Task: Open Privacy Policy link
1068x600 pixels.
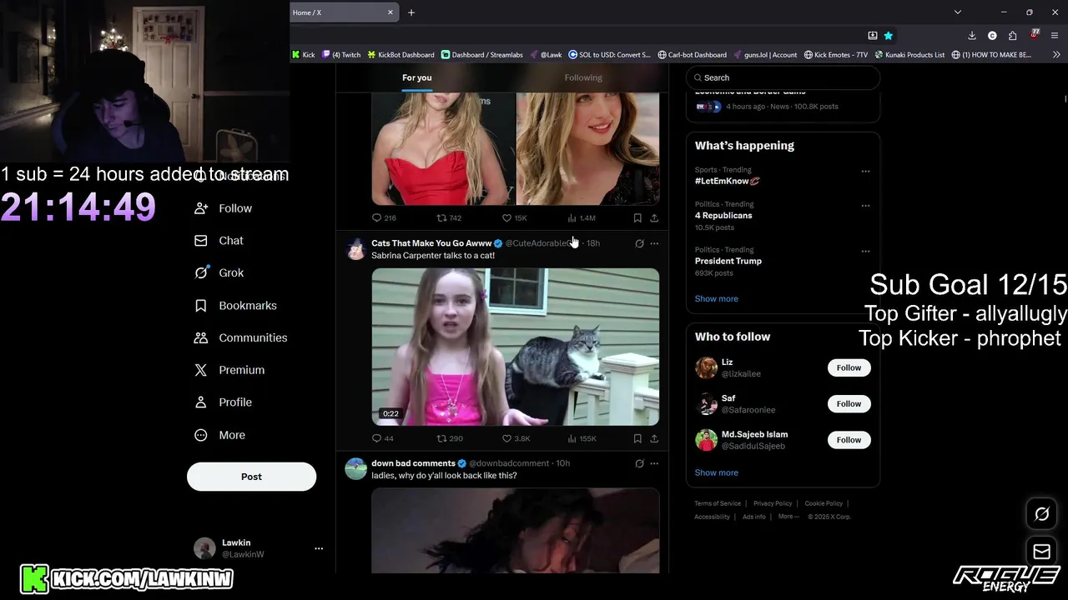Action: (x=773, y=503)
